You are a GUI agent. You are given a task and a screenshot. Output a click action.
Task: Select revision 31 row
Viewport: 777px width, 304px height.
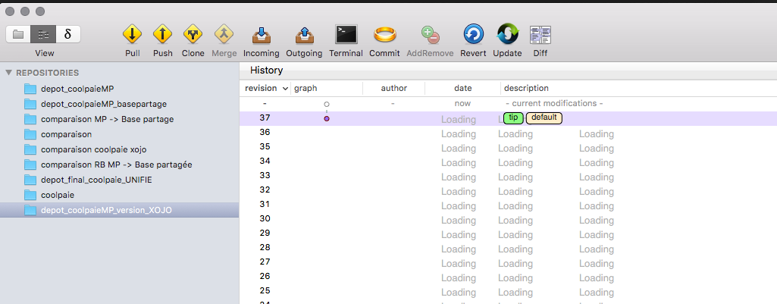tap(508, 205)
